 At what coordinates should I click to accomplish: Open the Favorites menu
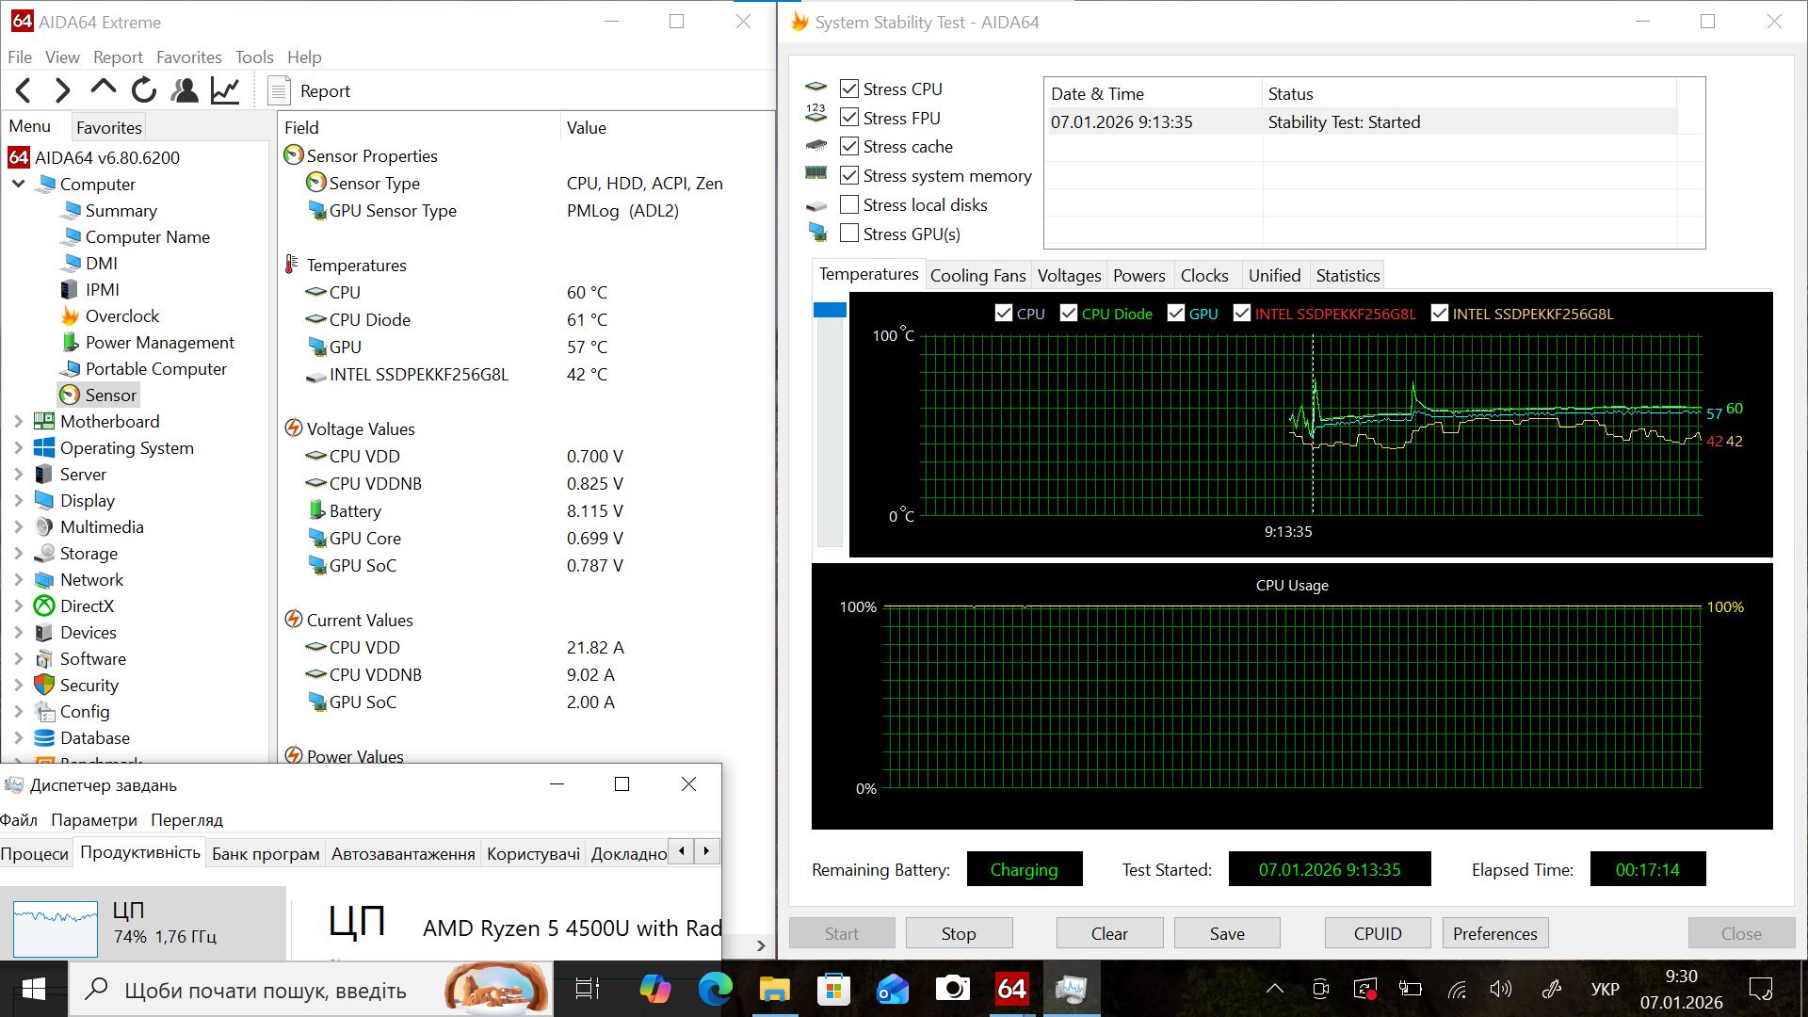(x=188, y=57)
